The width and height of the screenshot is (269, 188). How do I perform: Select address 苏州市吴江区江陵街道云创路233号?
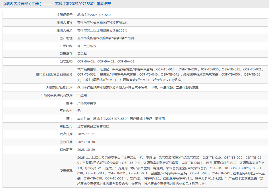pyautogui.click(x=102, y=30)
